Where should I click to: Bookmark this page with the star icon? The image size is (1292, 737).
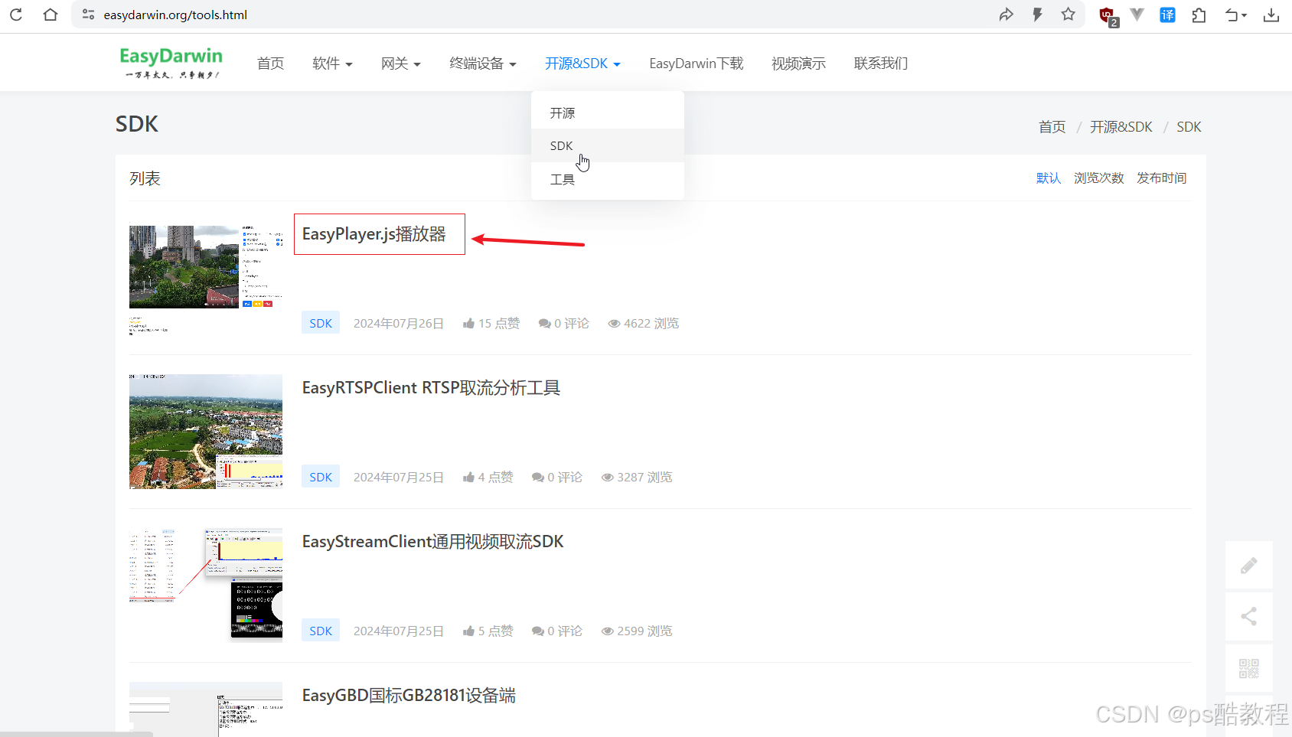(x=1069, y=15)
